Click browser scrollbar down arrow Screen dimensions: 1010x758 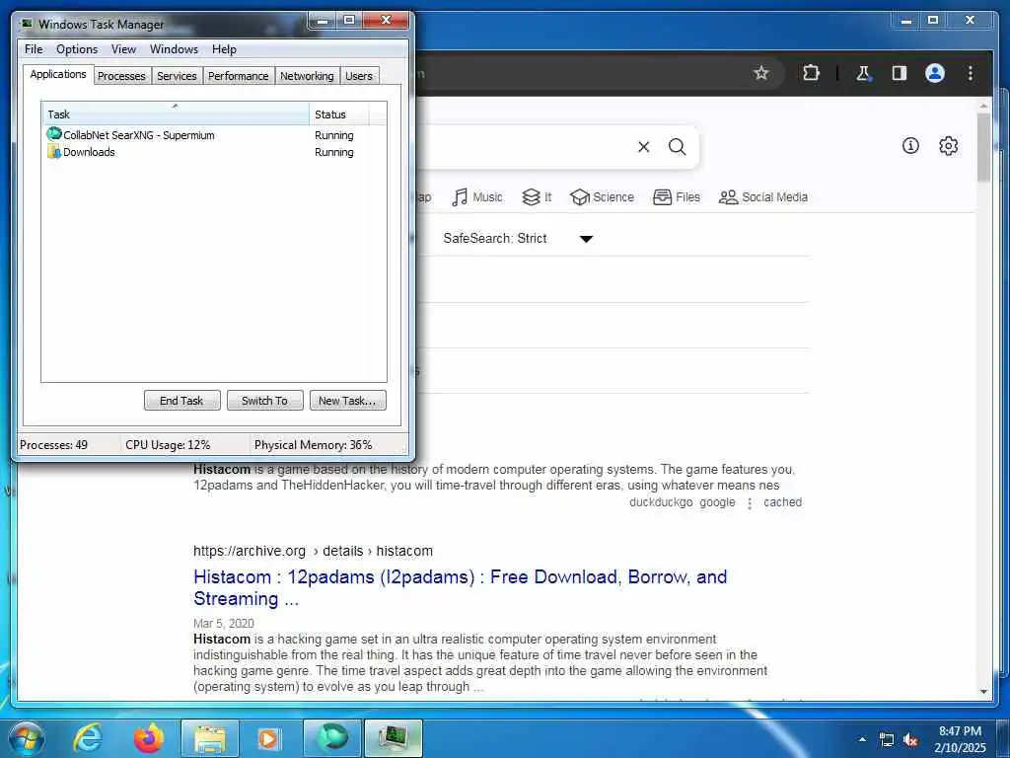click(x=983, y=692)
